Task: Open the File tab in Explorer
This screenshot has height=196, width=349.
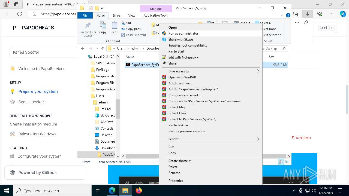Action: [85, 16]
